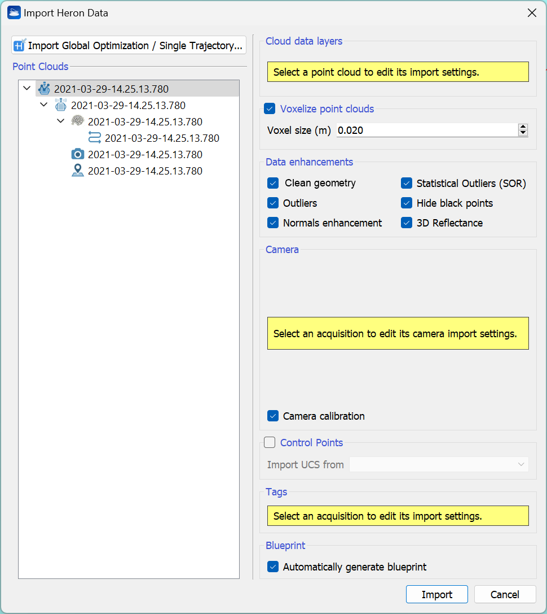This screenshot has height=614, width=547.
Task: Increase voxel size with the up arrow
Action: [x=523, y=127]
